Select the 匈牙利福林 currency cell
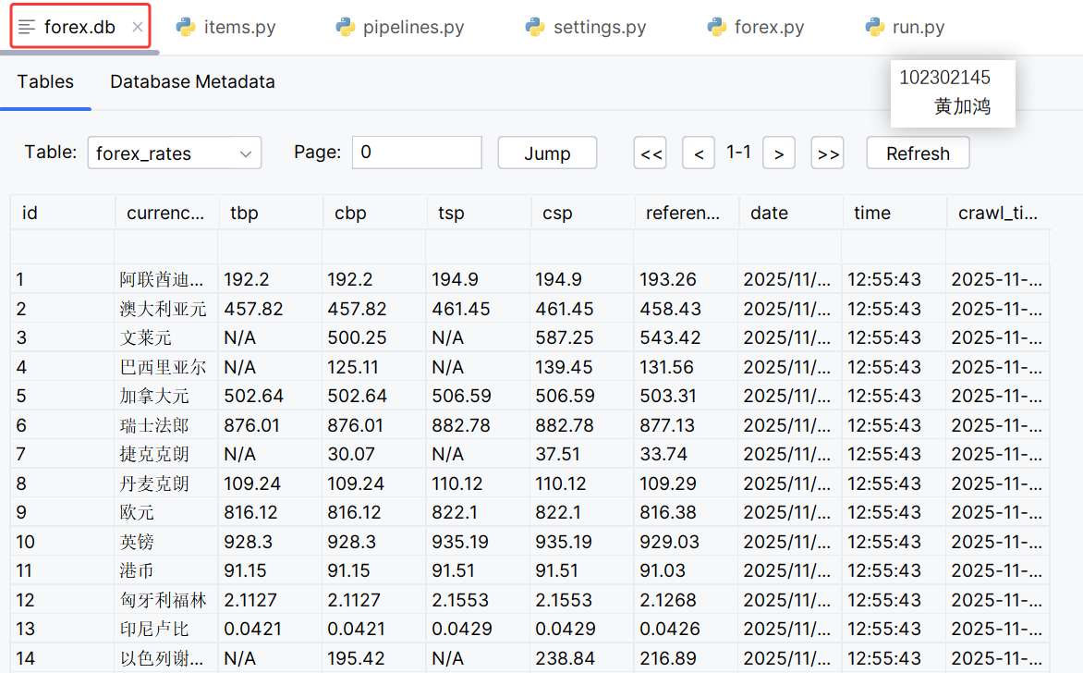Image resolution: width=1083 pixels, height=673 pixels. pyautogui.click(x=165, y=600)
